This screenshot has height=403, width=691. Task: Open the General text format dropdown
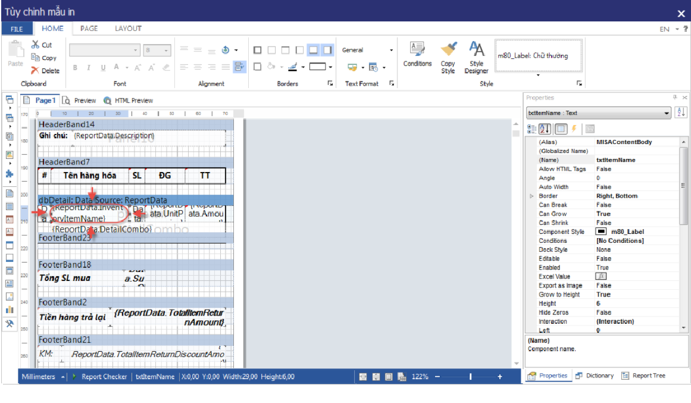tap(367, 50)
